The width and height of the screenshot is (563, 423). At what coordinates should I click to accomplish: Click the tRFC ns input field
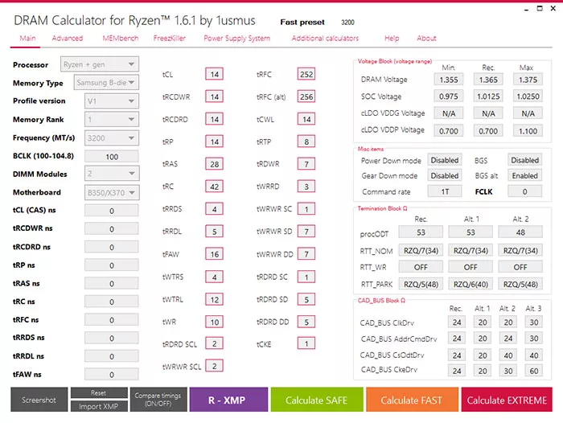[112, 319]
